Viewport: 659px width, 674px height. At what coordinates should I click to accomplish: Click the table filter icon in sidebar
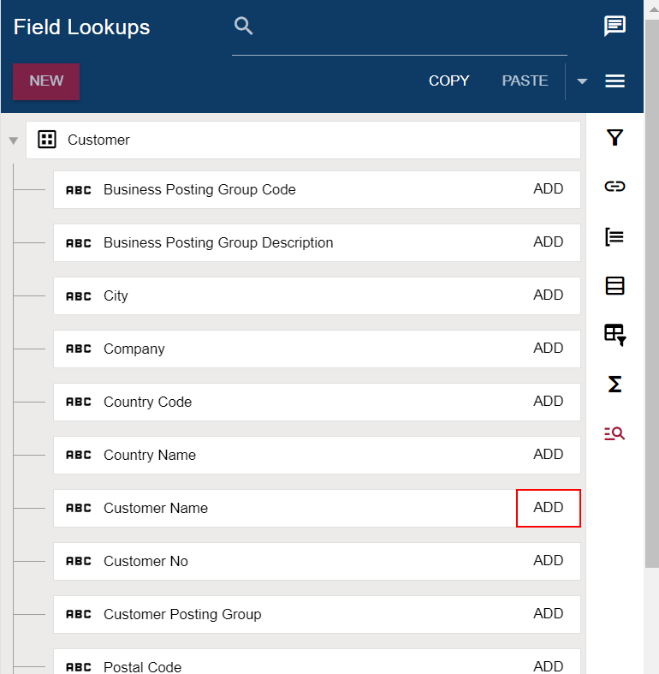(615, 335)
